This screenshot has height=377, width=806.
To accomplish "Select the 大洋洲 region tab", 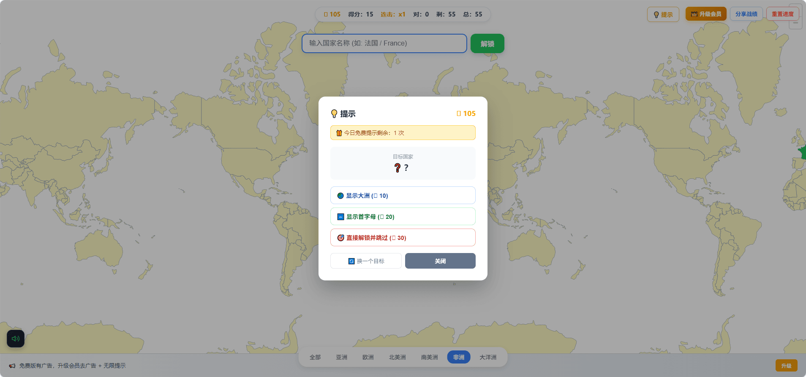I will click(488, 357).
